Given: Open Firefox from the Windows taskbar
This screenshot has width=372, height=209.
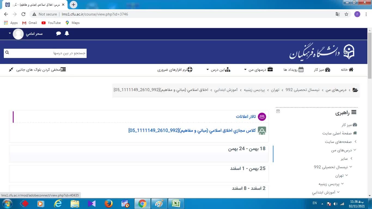Looking at the screenshot, I should click(108, 204).
